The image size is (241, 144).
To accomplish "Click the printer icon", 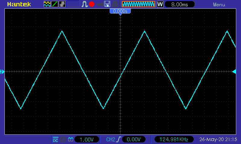I will click(115, 4).
